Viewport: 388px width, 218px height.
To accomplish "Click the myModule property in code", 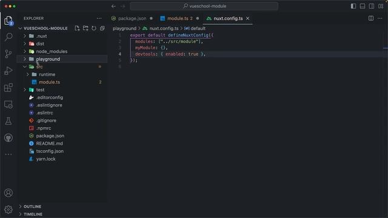I will point(145,48).
